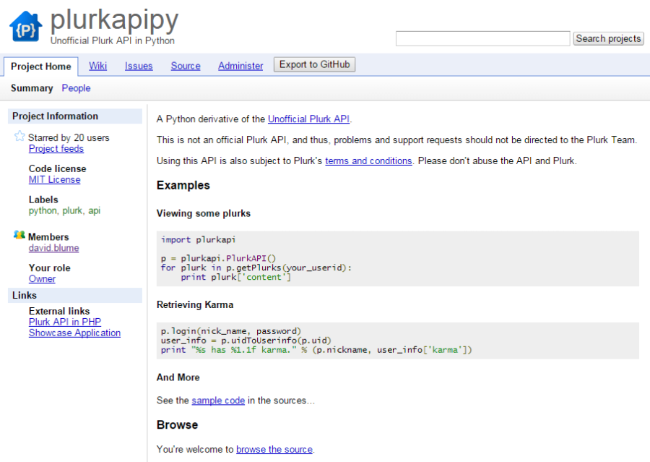Screen dimensions: 650x462
Task: Open the Showcase Application link
Action: [74, 333]
